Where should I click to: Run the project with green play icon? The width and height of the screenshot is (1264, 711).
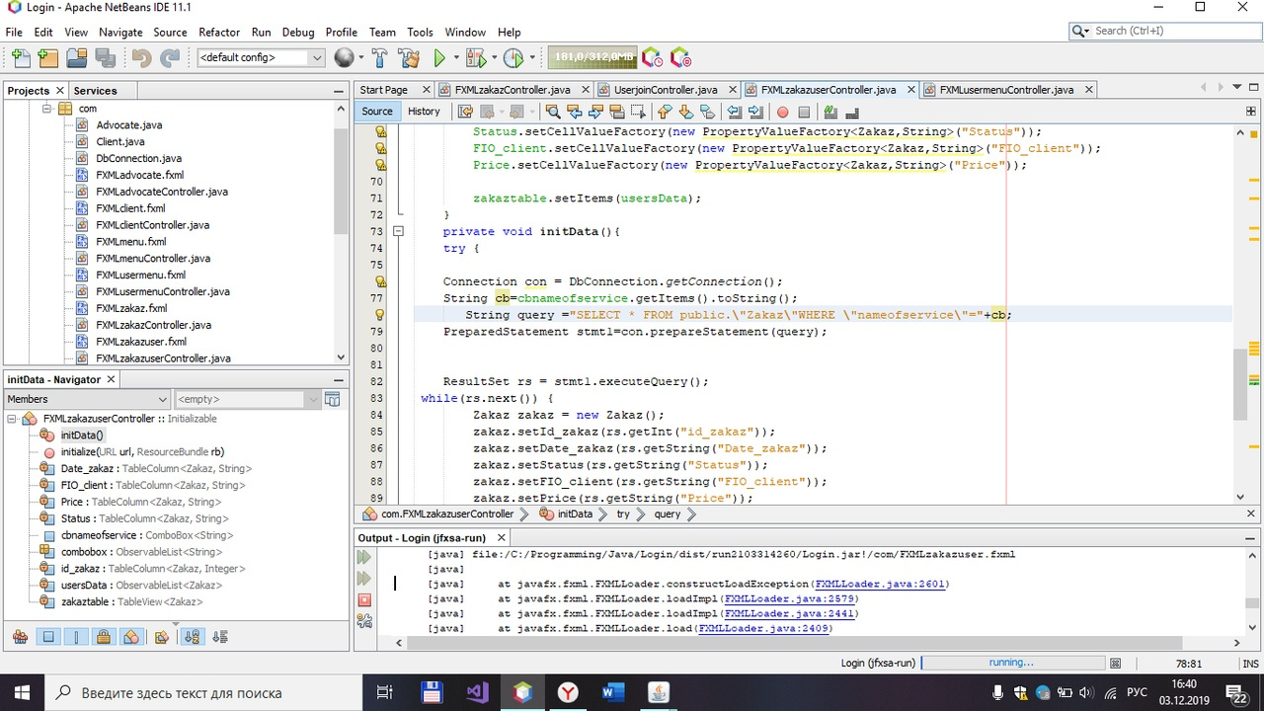[x=439, y=58]
